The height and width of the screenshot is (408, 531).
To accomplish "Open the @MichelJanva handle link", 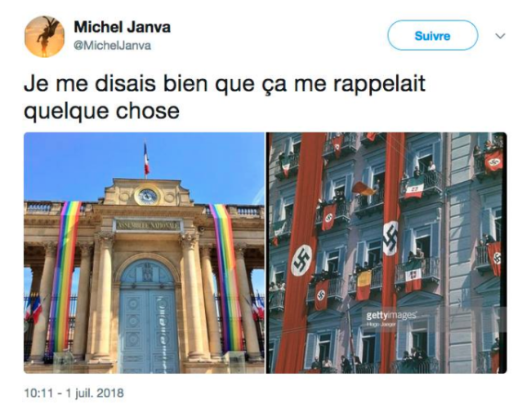I will click(113, 46).
